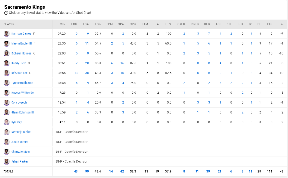Viewport: 288px width, 178px height.
Task: Open Tyrese Haliburton headshot photo
Action: [7, 83]
